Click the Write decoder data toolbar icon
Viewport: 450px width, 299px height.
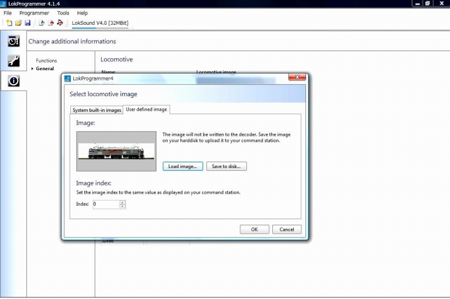(51, 23)
